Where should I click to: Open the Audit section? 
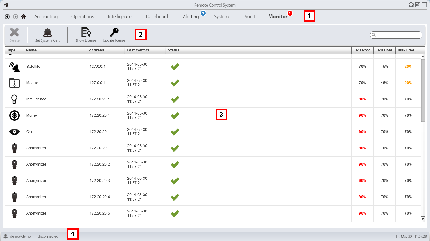(x=250, y=17)
